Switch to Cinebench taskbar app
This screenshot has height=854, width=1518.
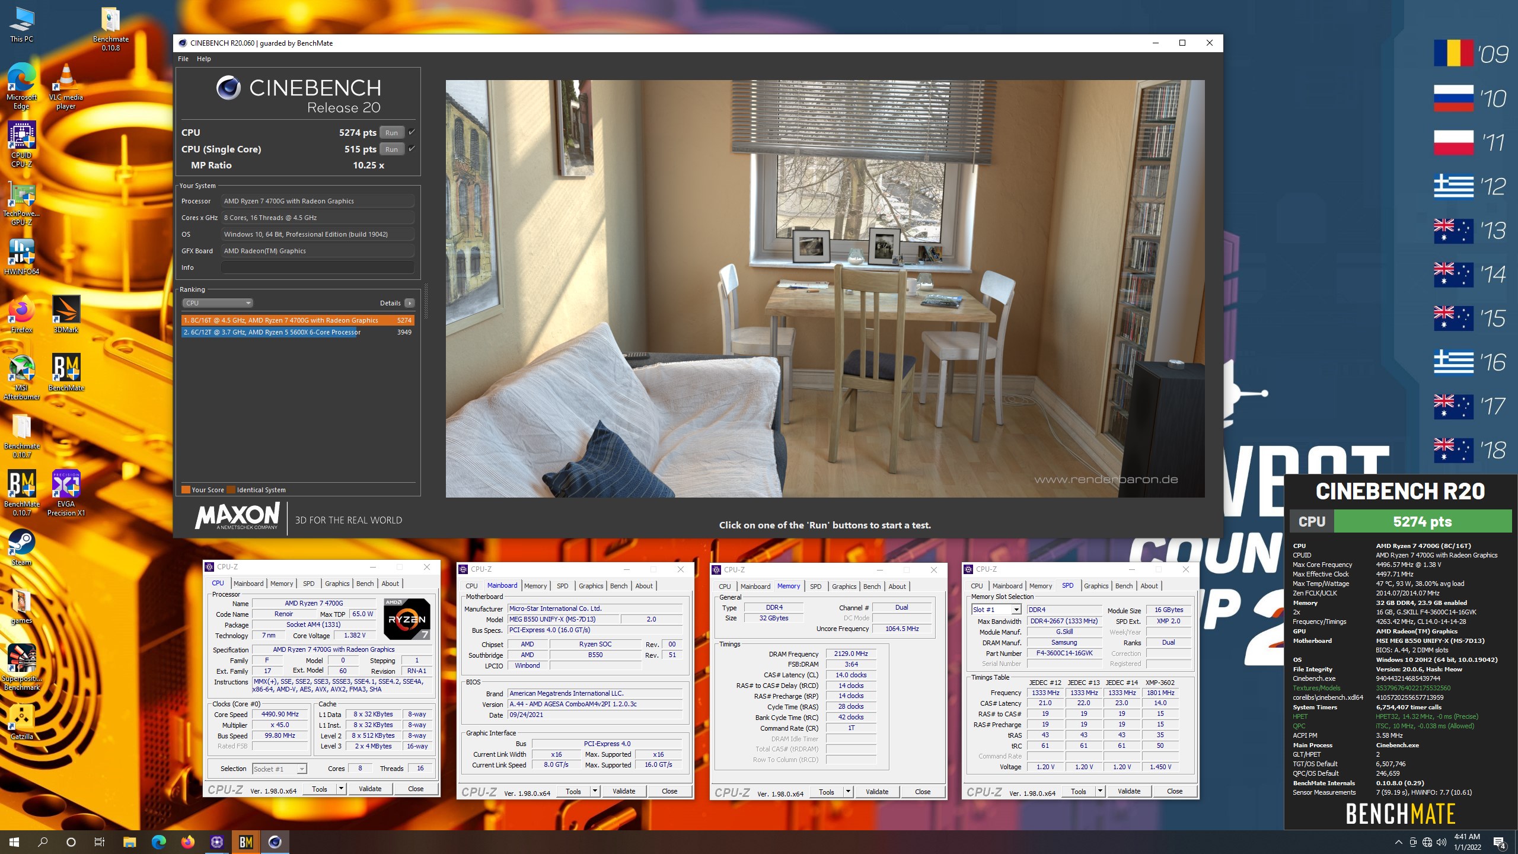point(275,842)
